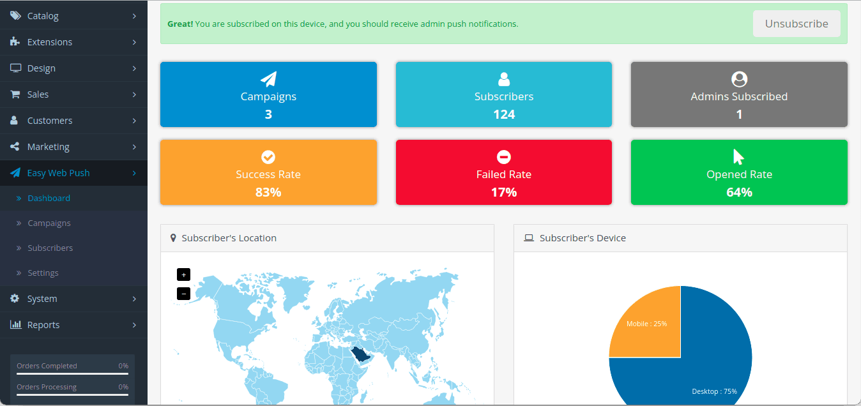Screen dimensions: 861x406
Task: Click the Reports bar chart icon
Action: [15, 324]
